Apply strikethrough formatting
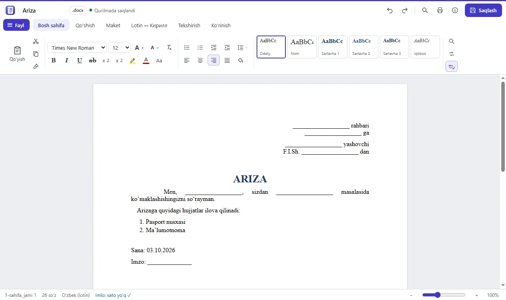The image size is (506, 300). 93,60
